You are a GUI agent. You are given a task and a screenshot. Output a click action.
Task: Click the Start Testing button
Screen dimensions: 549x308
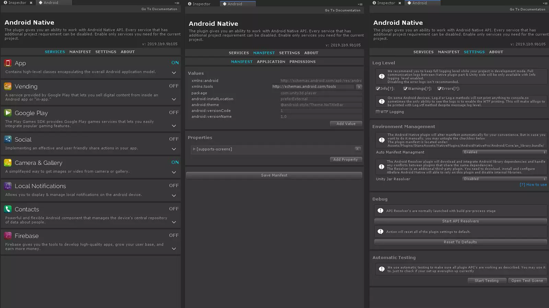click(487, 281)
